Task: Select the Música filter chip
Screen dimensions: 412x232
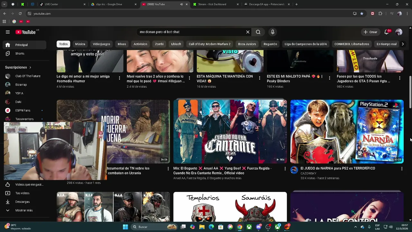Action: pos(80,44)
